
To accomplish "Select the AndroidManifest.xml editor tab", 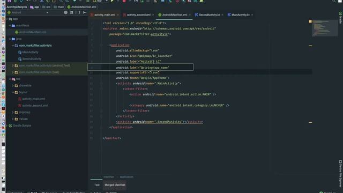I will tap(175, 15).
